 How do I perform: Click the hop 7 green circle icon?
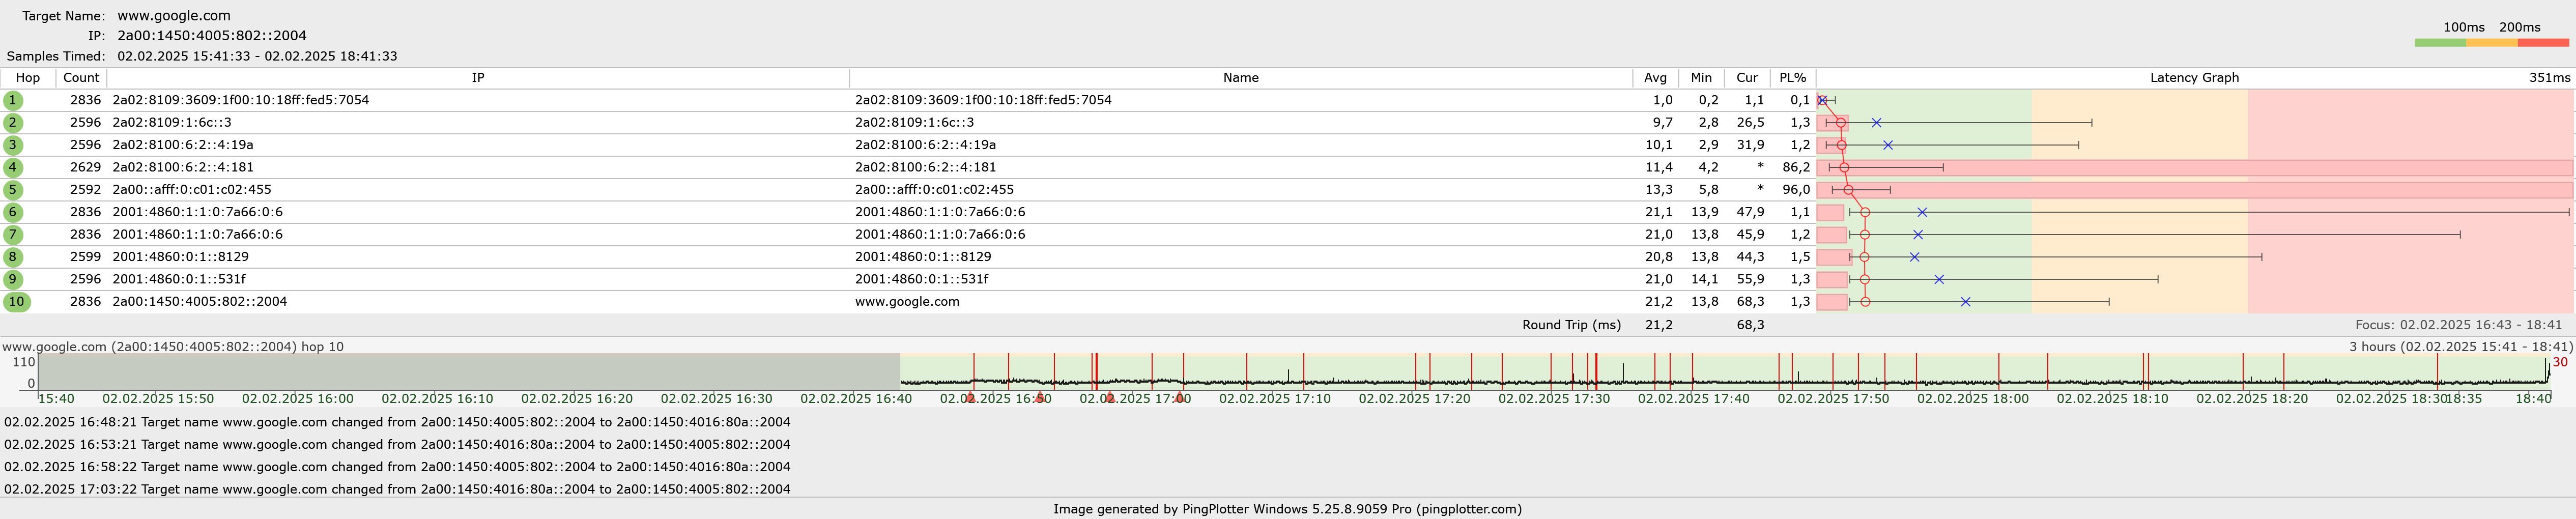[13, 234]
